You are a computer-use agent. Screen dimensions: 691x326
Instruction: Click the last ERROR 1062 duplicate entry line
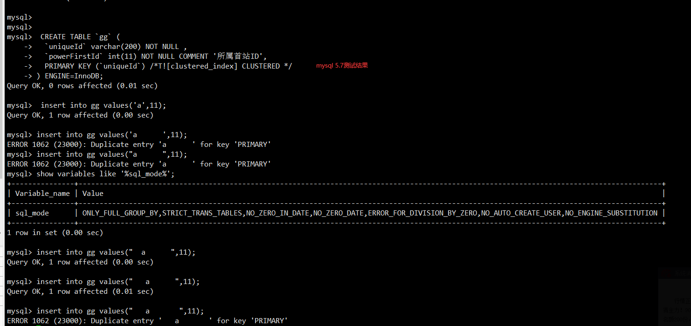click(x=147, y=321)
